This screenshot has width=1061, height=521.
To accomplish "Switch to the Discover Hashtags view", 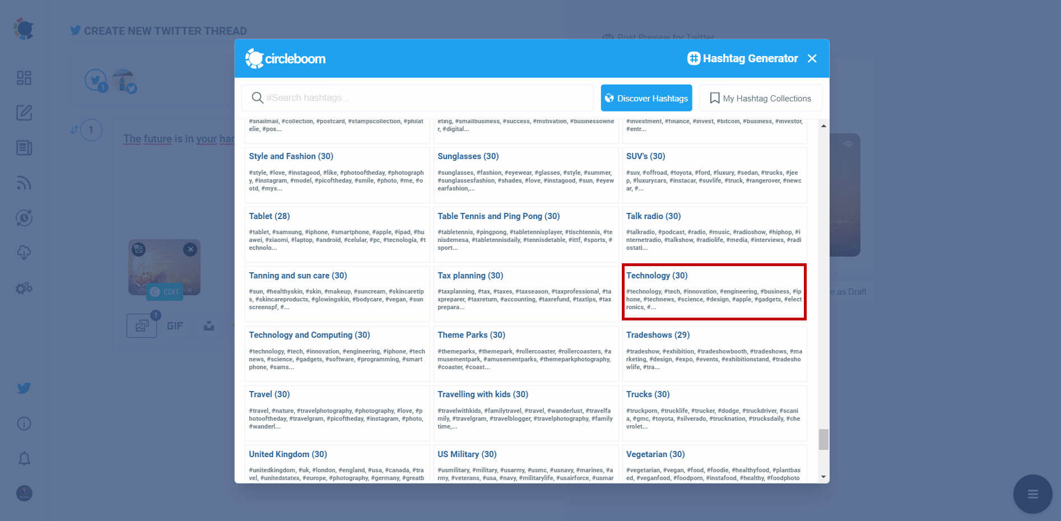I will [646, 97].
